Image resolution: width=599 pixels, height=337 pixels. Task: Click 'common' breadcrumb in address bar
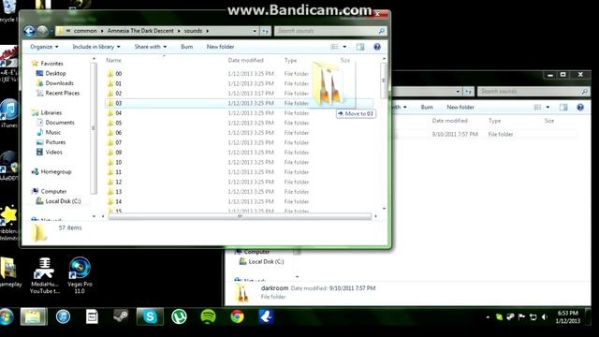[x=85, y=31]
